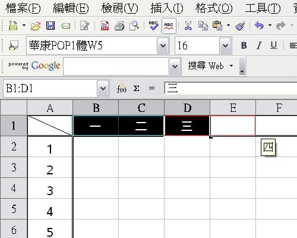This screenshot has height=238, width=297.
Task: Open the Function Wizard f(x) icon
Action: click(x=121, y=88)
